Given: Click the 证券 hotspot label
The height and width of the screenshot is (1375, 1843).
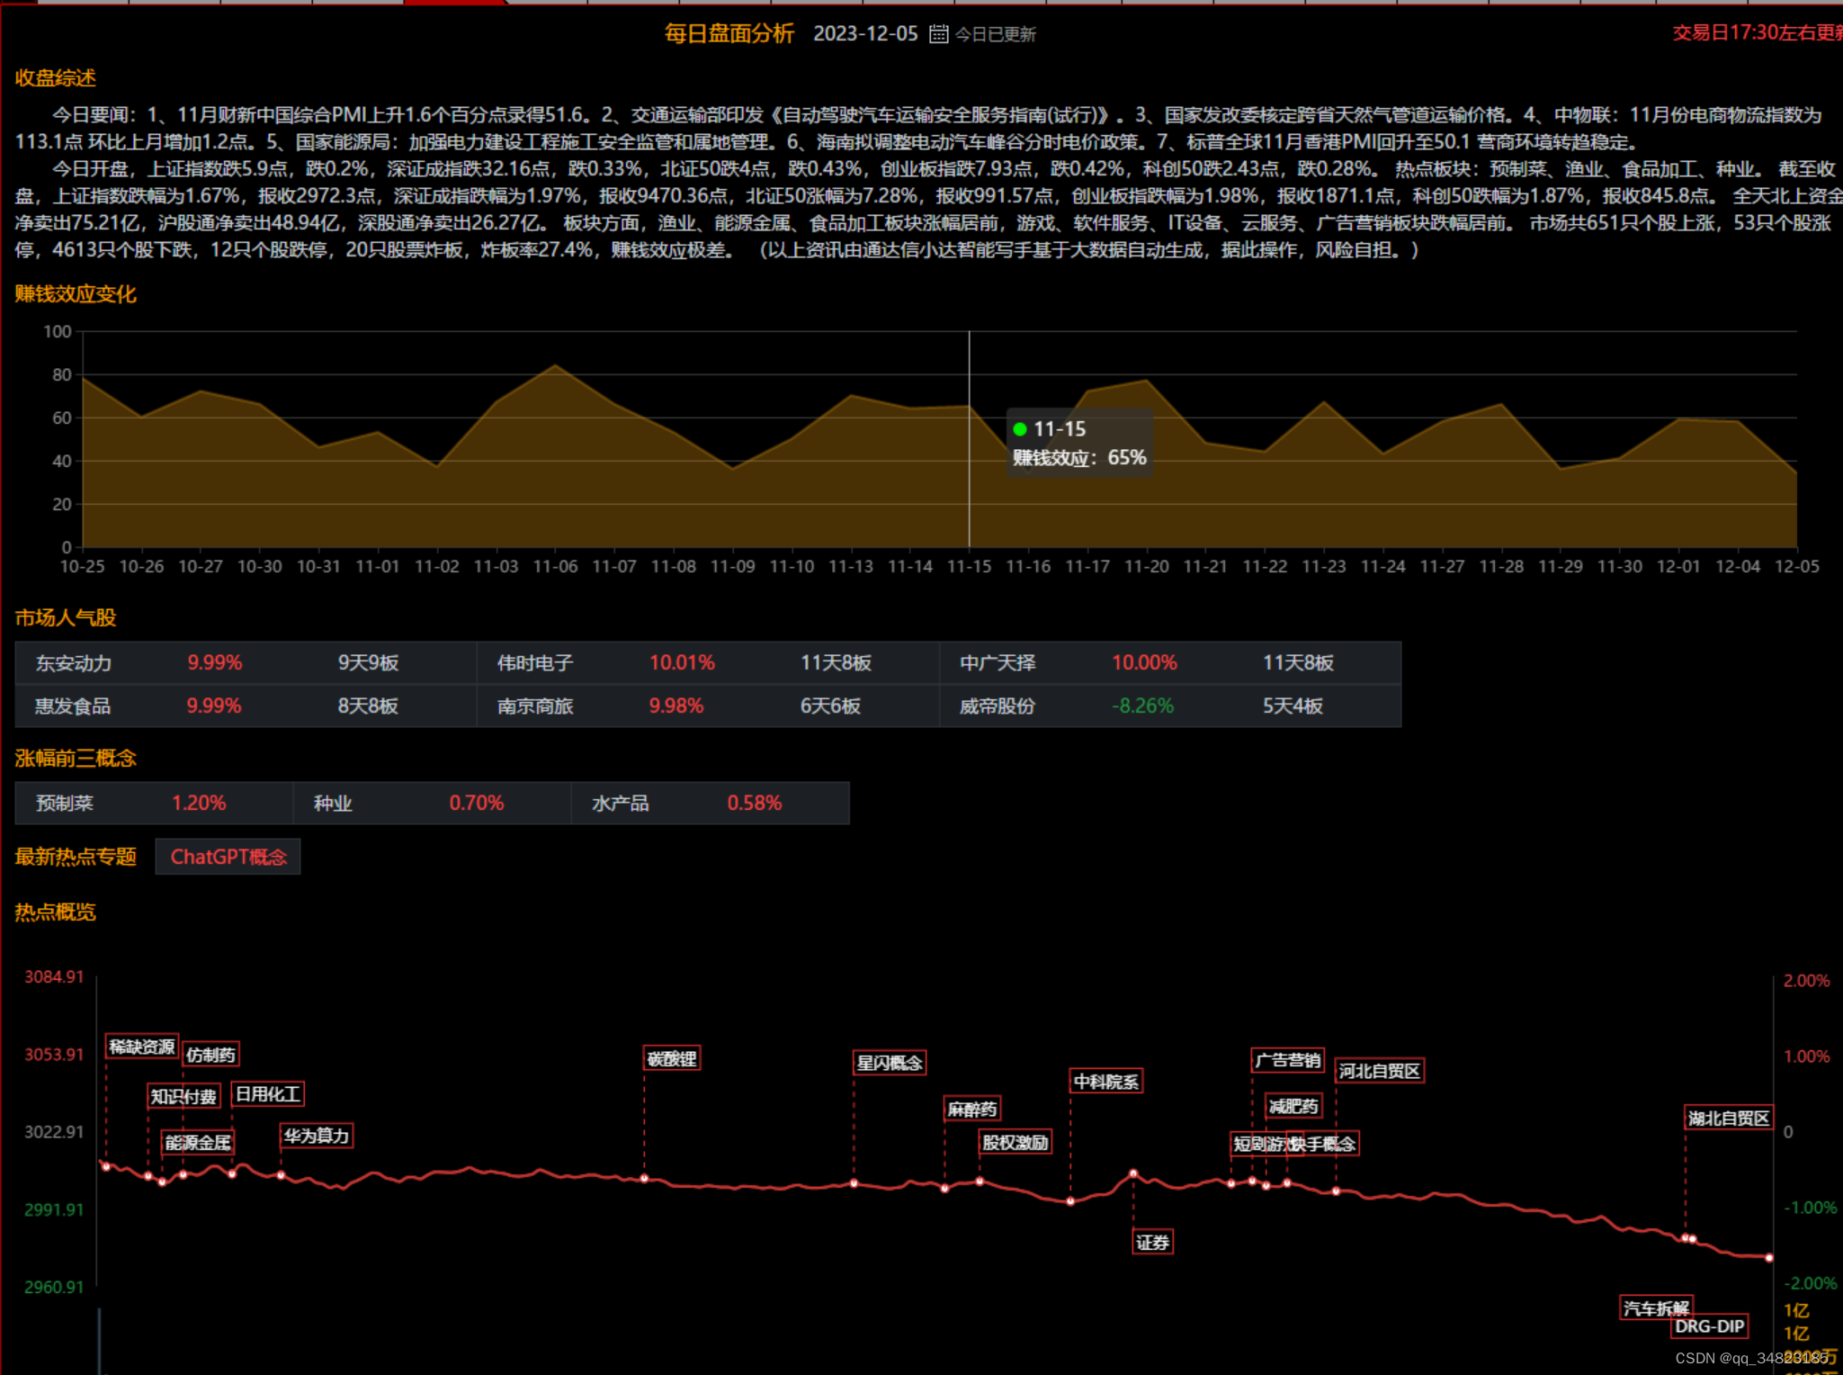Looking at the screenshot, I should [x=1152, y=1243].
